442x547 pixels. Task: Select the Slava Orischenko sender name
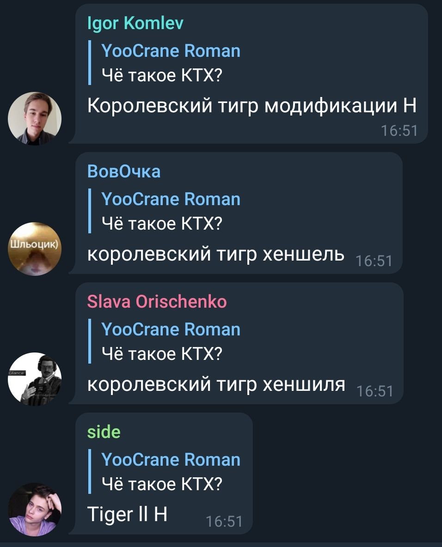click(x=157, y=302)
